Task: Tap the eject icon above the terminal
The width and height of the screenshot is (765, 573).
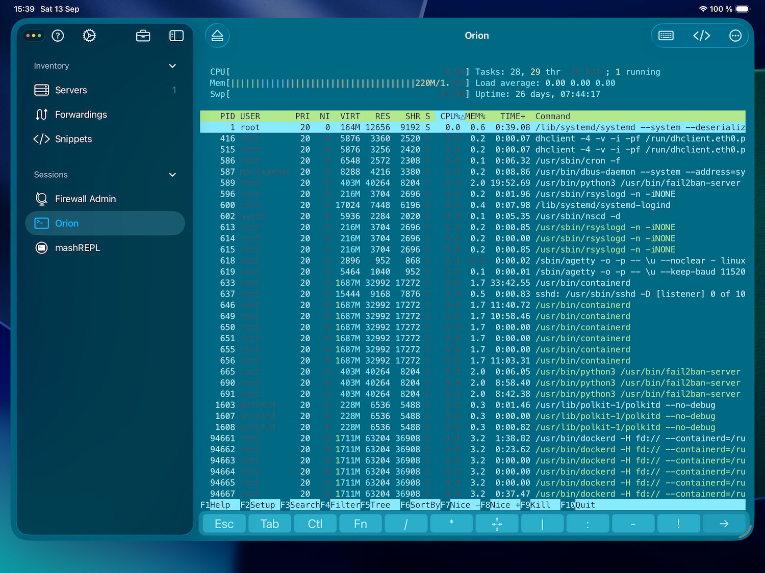Action: pyautogui.click(x=217, y=36)
